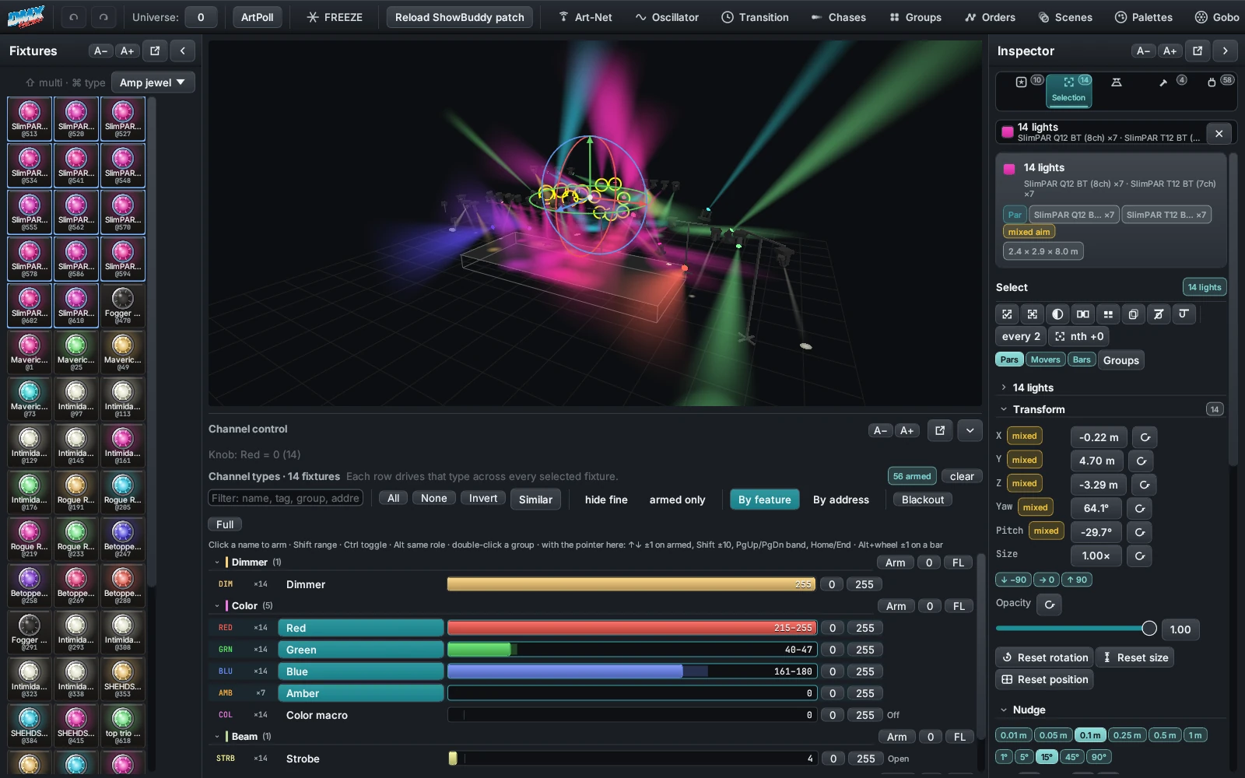This screenshot has height=778, width=1245.
Task: Click the ArtPoll button
Action: (257, 17)
